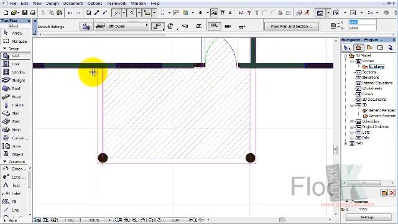Select the Label tool
Image resolution: width=398 pixels, height=224 pixels.
(x=14, y=194)
